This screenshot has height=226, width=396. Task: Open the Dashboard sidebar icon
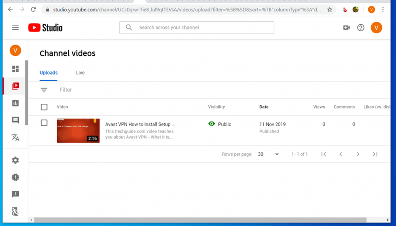pos(15,69)
